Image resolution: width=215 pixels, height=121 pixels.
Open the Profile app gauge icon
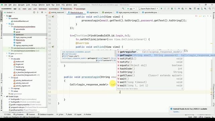pyautogui.click(x=179, y=9)
